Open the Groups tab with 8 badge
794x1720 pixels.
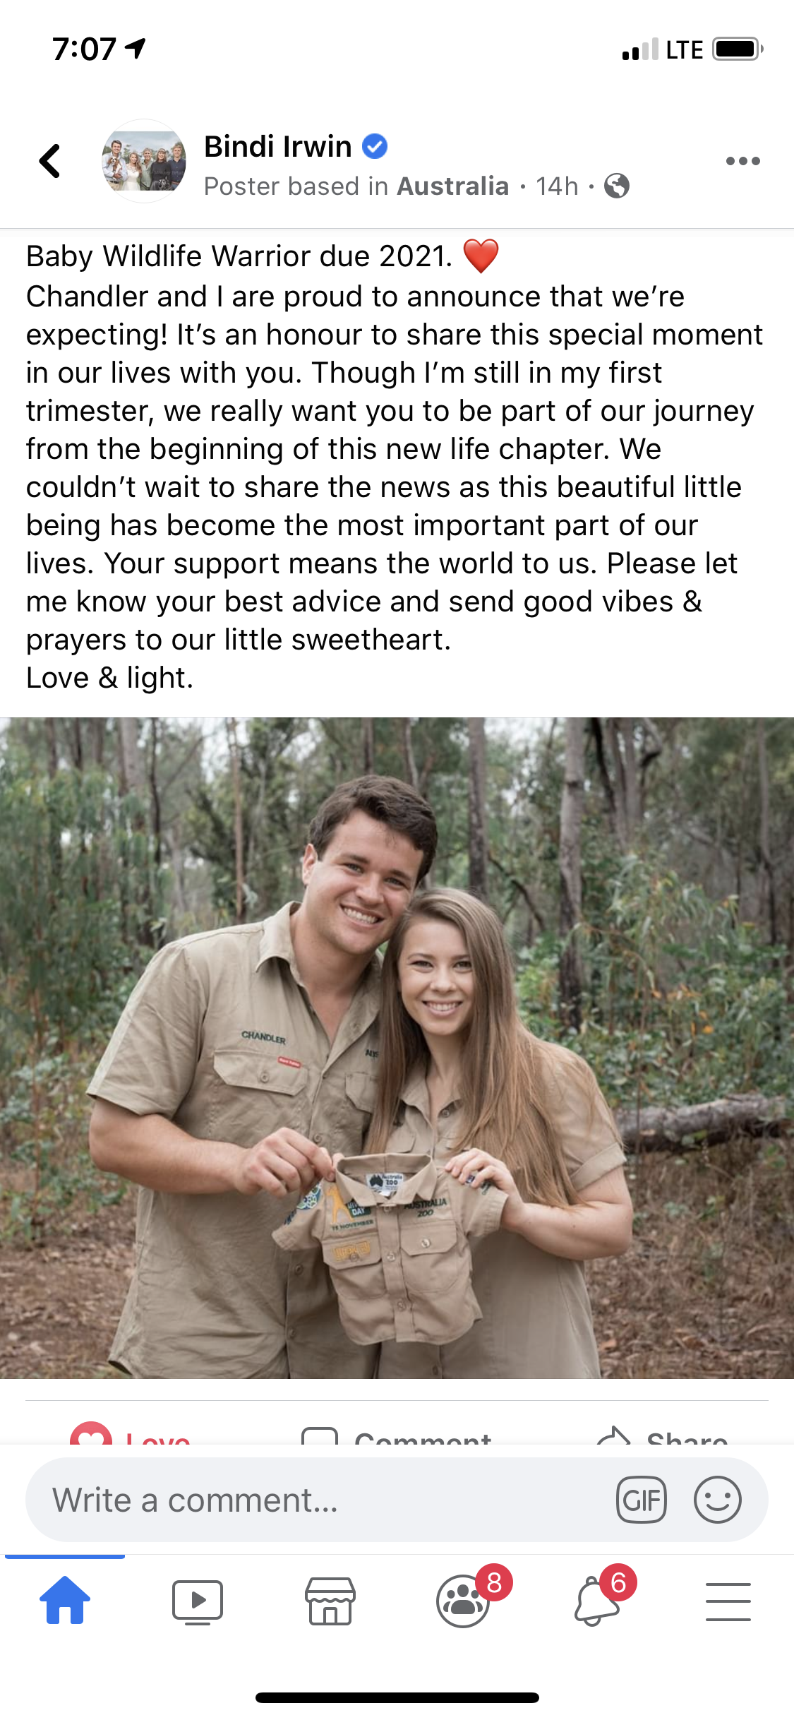pos(464,1601)
